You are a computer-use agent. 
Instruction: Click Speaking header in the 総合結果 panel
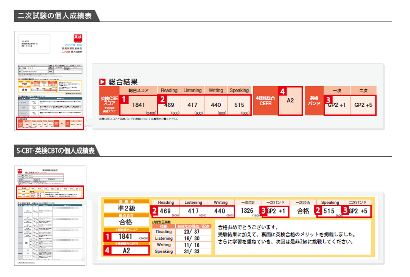click(x=239, y=91)
